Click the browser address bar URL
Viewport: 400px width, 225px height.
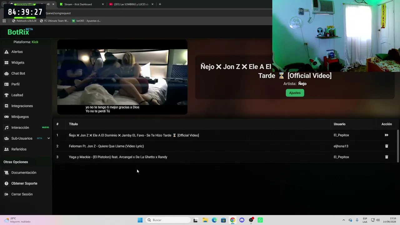click(x=58, y=13)
